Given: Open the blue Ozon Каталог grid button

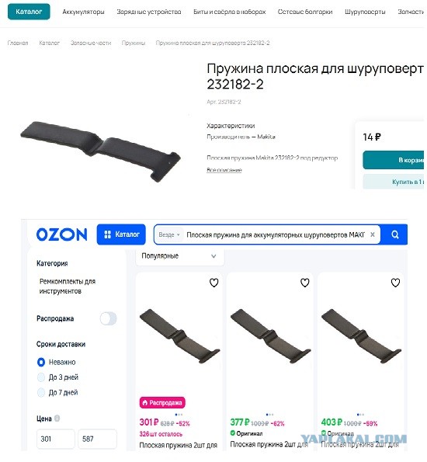Looking at the screenshot, I should tap(121, 234).
